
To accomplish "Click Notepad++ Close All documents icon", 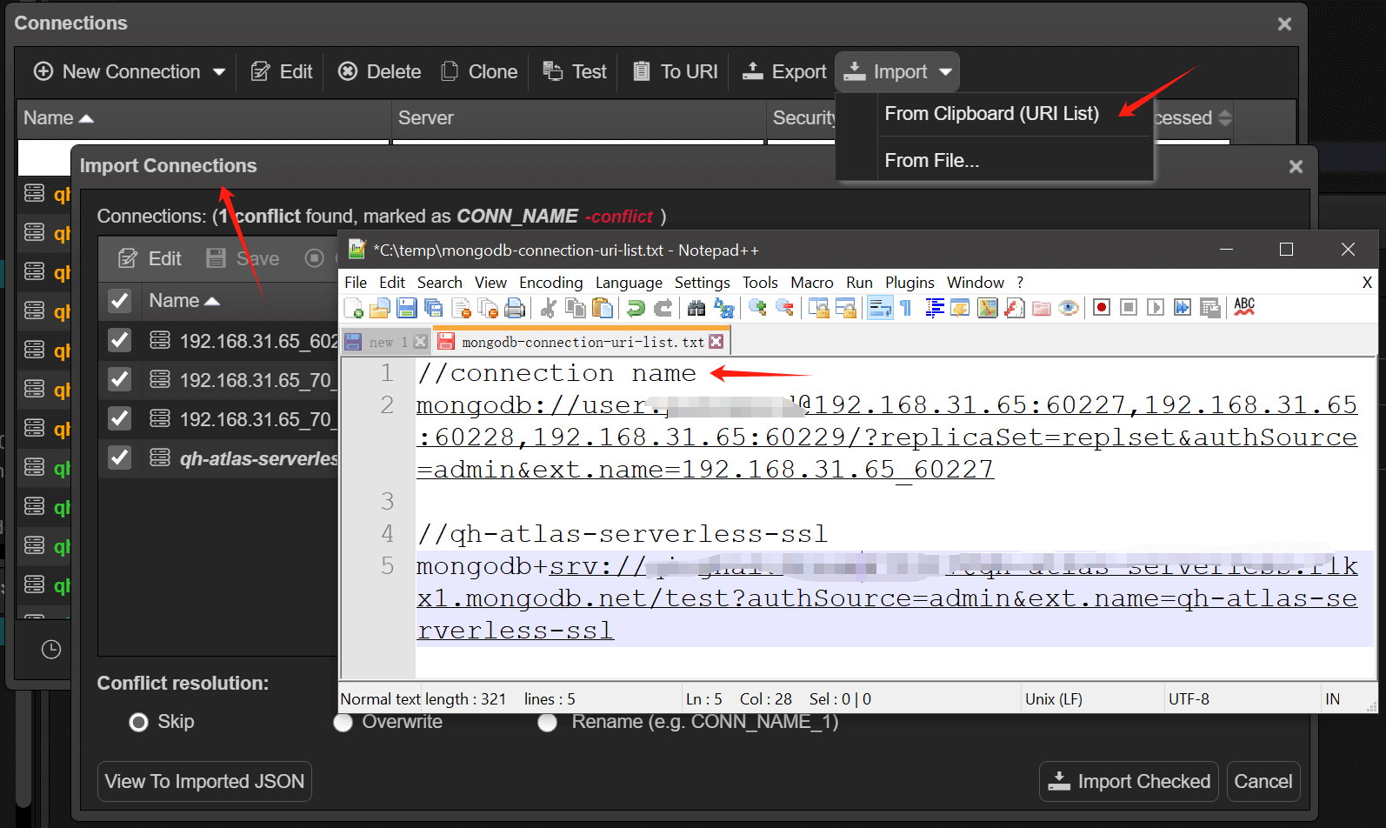I will [488, 308].
